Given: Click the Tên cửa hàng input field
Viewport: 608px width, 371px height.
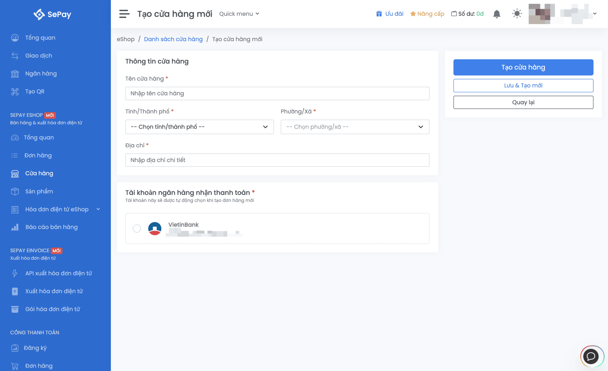Looking at the screenshot, I should point(277,94).
